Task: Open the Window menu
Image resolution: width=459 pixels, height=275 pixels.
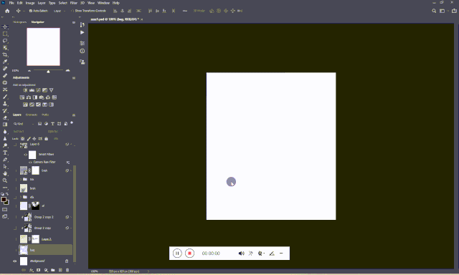Action: 103,3
